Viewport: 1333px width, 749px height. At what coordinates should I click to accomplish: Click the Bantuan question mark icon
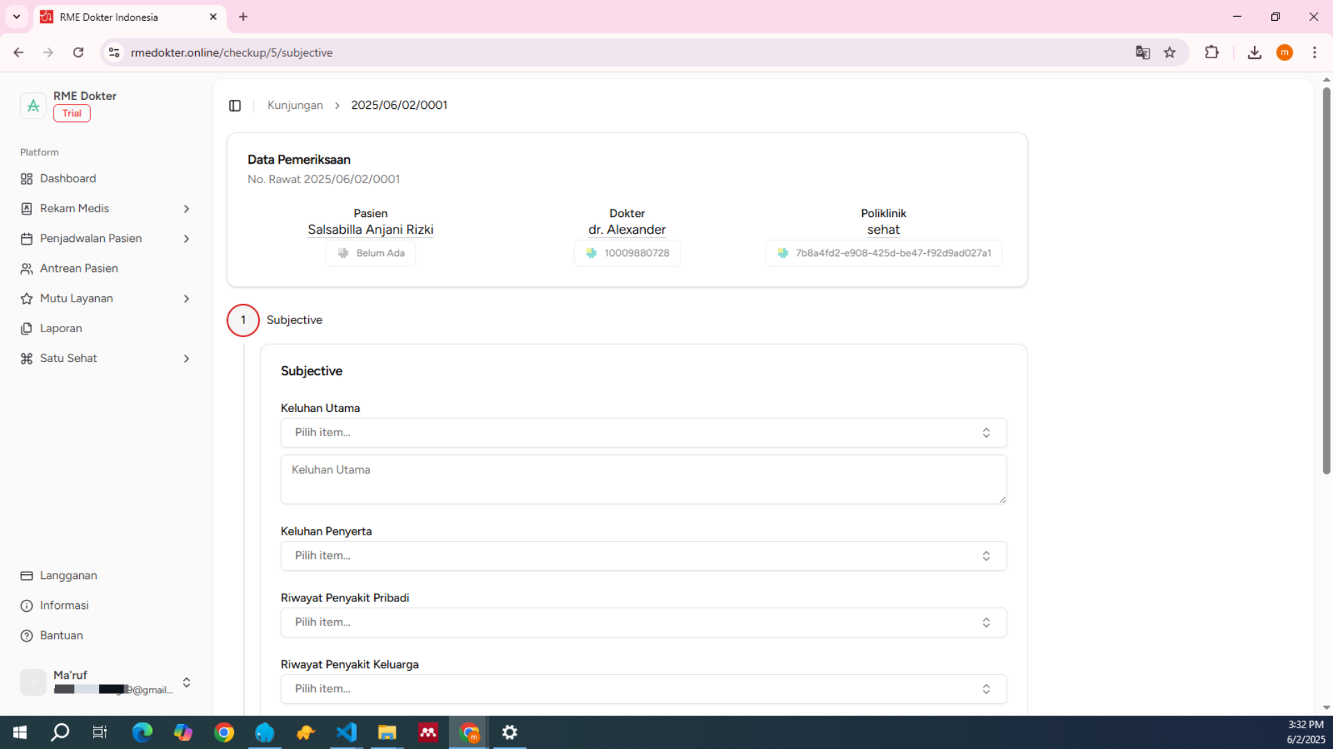[26, 636]
